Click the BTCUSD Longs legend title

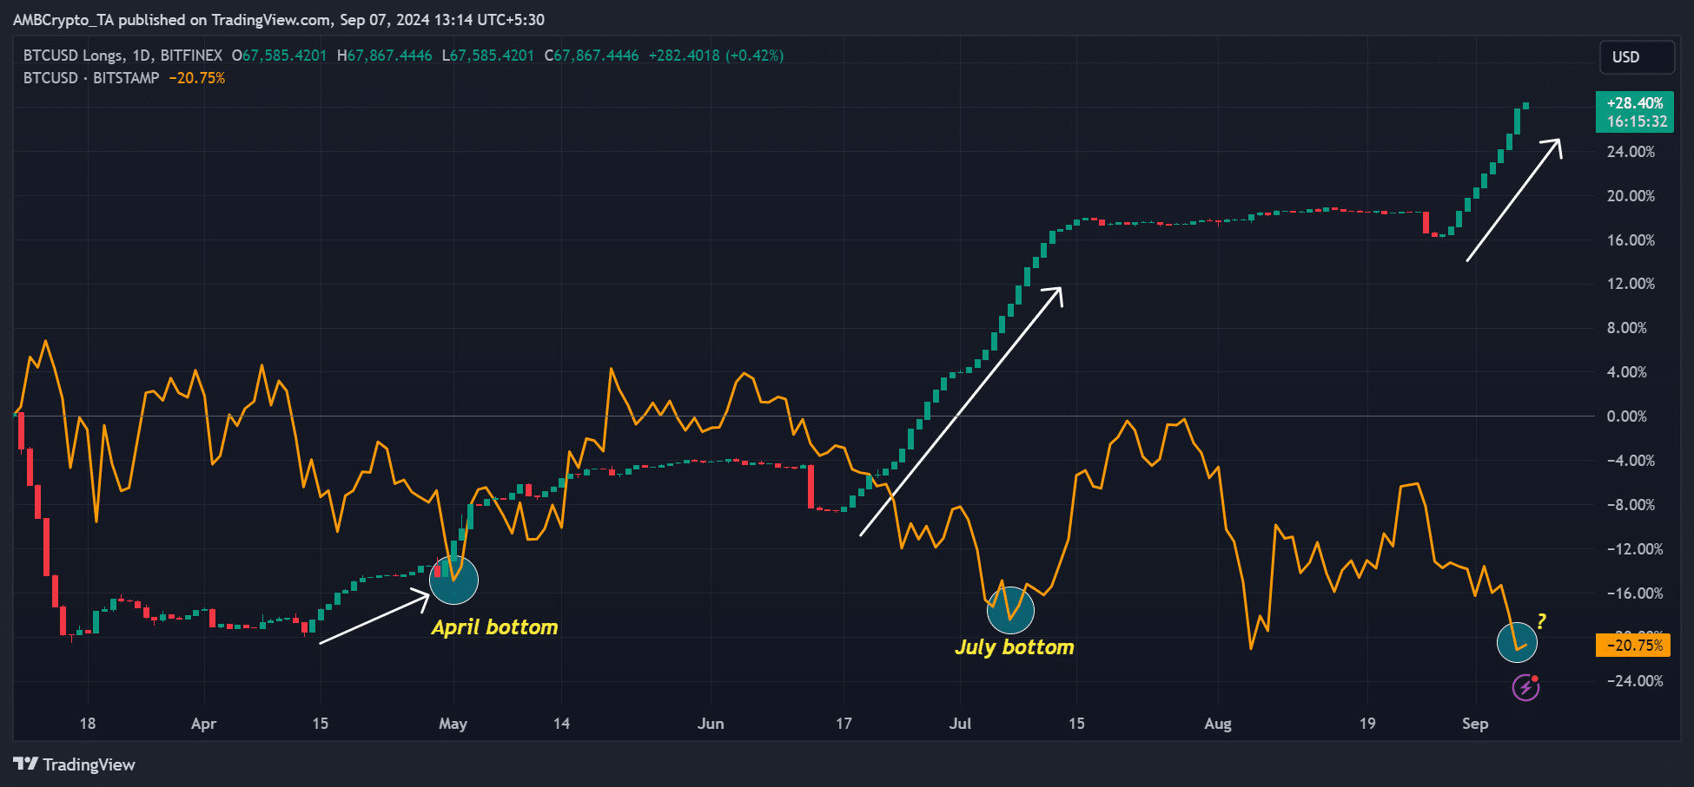click(x=122, y=56)
